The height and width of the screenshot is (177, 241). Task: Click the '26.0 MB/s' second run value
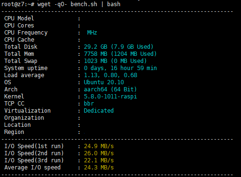coord(99,153)
